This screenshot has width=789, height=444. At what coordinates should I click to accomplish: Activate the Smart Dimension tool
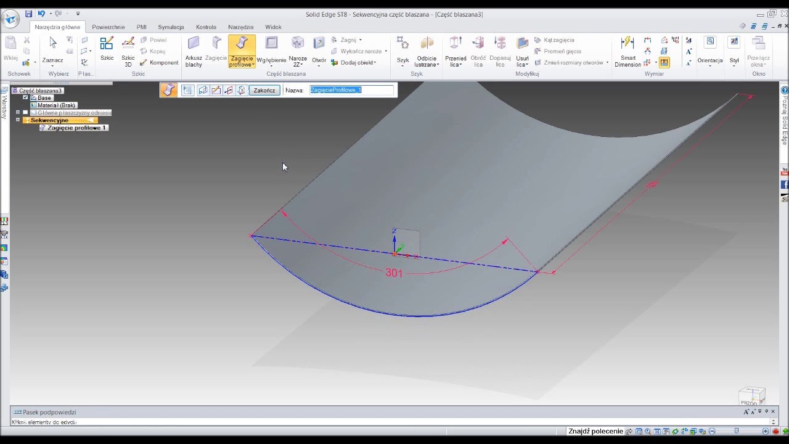[628, 52]
